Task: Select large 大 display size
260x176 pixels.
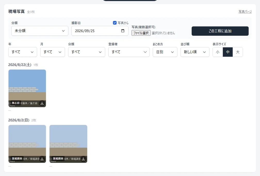Action: [238, 52]
